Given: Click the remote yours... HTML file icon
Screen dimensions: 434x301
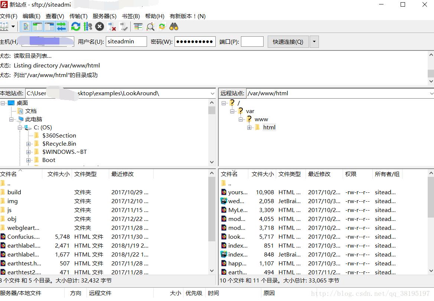Looking at the screenshot, I should (224, 192).
